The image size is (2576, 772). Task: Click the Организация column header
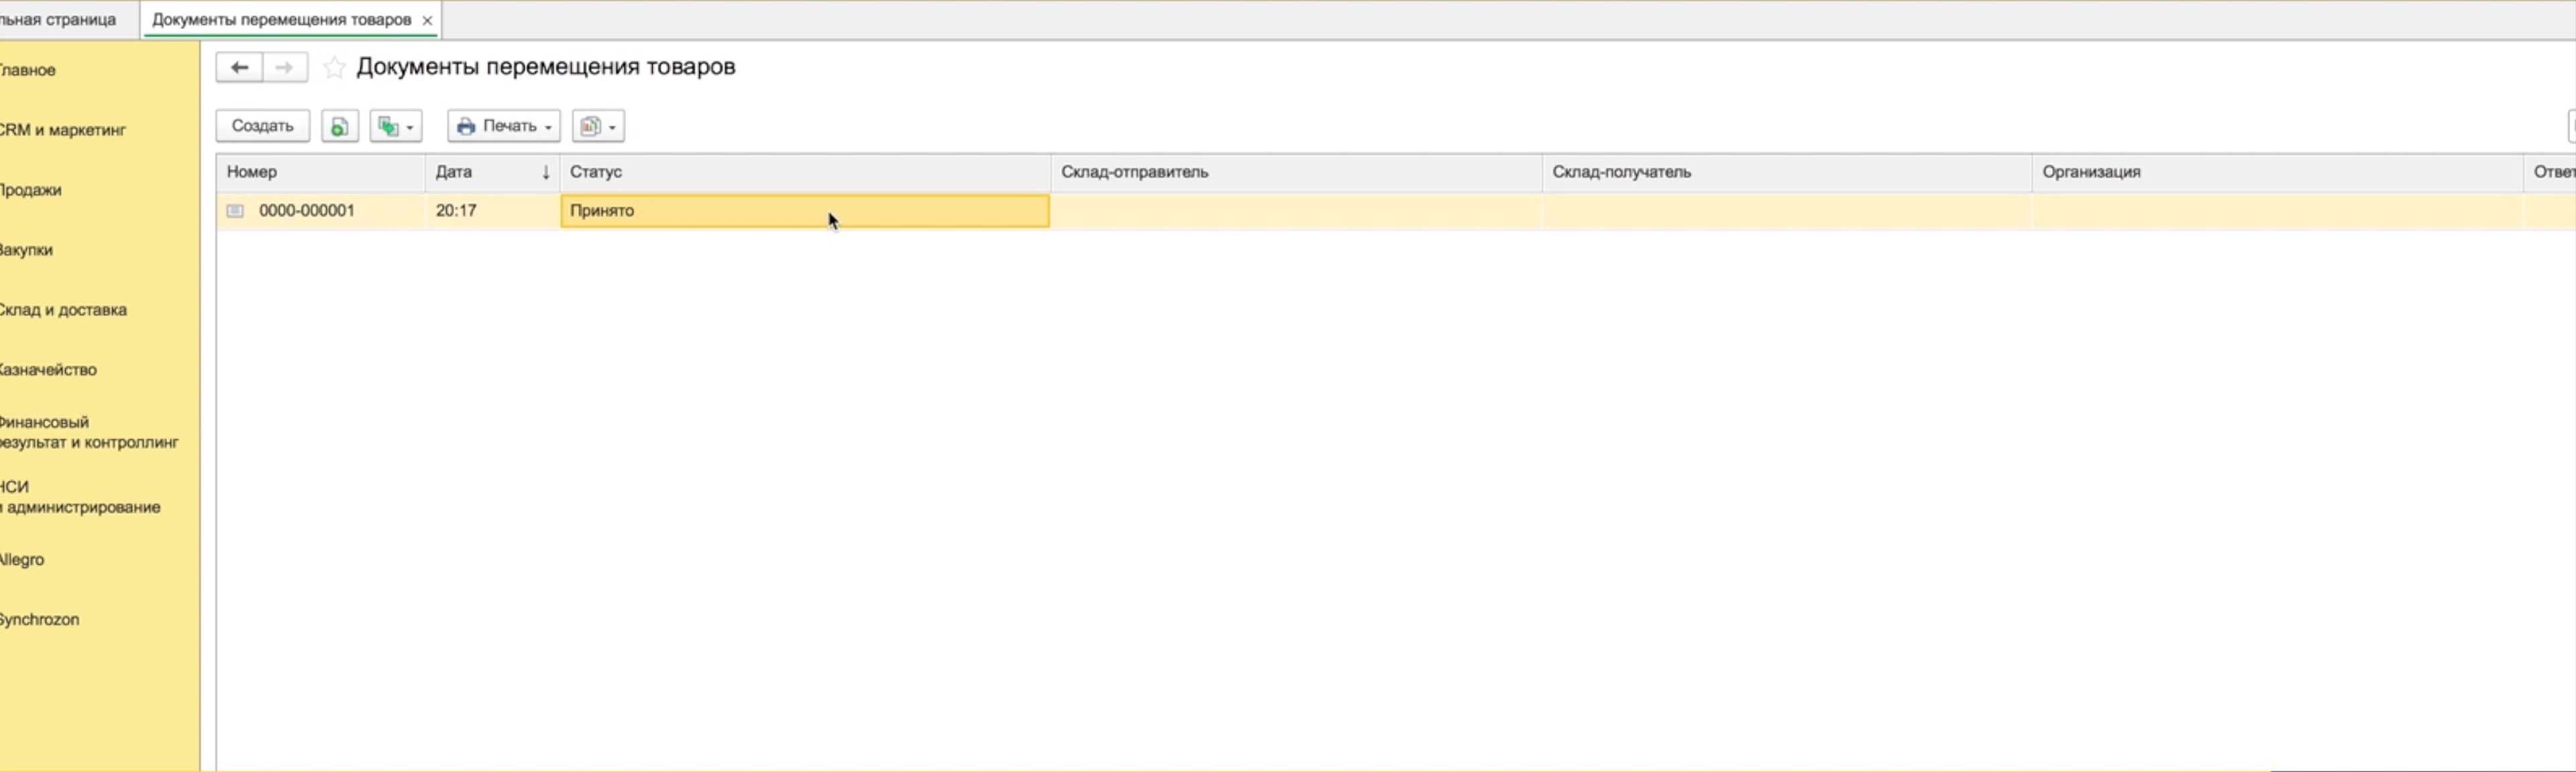tap(2277, 172)
